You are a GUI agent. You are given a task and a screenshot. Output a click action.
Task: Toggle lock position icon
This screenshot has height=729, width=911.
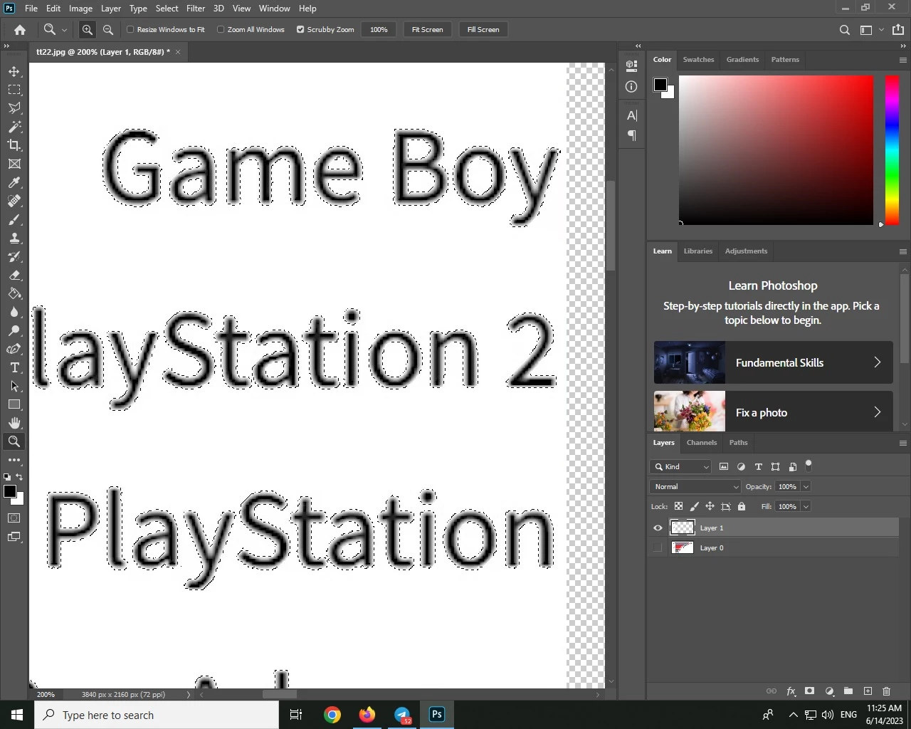pos(710,506)
